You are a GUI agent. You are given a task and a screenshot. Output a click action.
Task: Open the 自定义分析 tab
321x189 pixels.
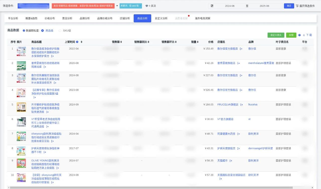[x=161, y=18]
